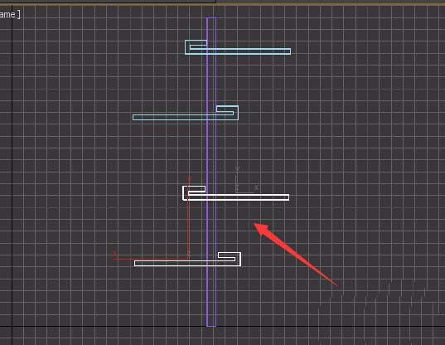Viewport: 445px width, 345px height.
Task: Open the viewport shading label ending 'ame ]'
Action: (10, 14)
